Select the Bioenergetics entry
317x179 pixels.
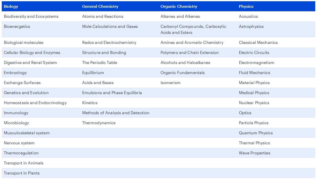(17, 27)
